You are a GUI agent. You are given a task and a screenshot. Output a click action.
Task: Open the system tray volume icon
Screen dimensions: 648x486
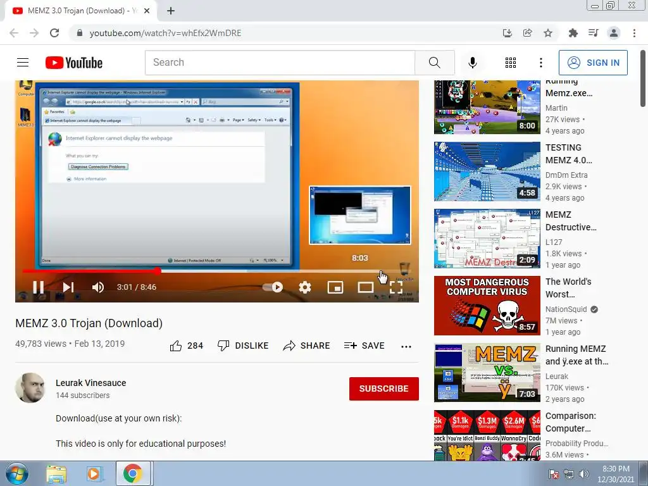point(584,473)
